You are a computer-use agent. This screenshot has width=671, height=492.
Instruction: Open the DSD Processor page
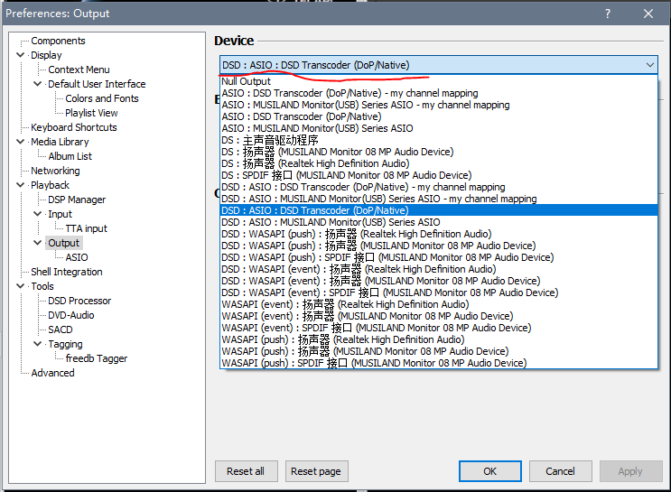pos(79,301)
